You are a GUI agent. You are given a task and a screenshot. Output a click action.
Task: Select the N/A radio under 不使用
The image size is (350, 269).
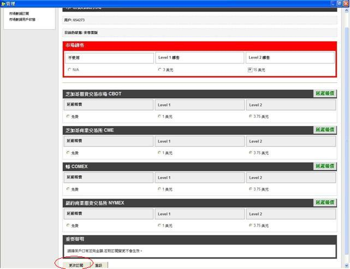pyautogui.click(x=69, y=70)
